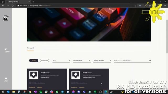Reload the RK download page

(x=13, y=5)
